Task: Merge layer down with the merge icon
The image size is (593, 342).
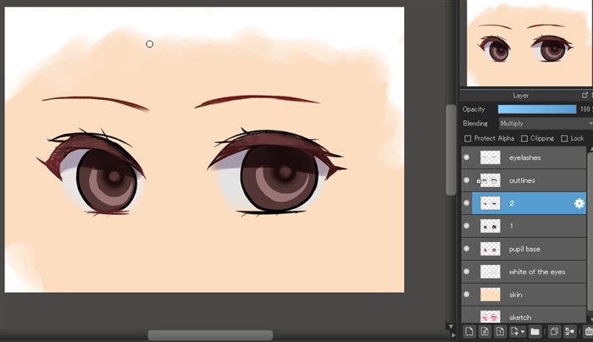Action: (569, 332)
